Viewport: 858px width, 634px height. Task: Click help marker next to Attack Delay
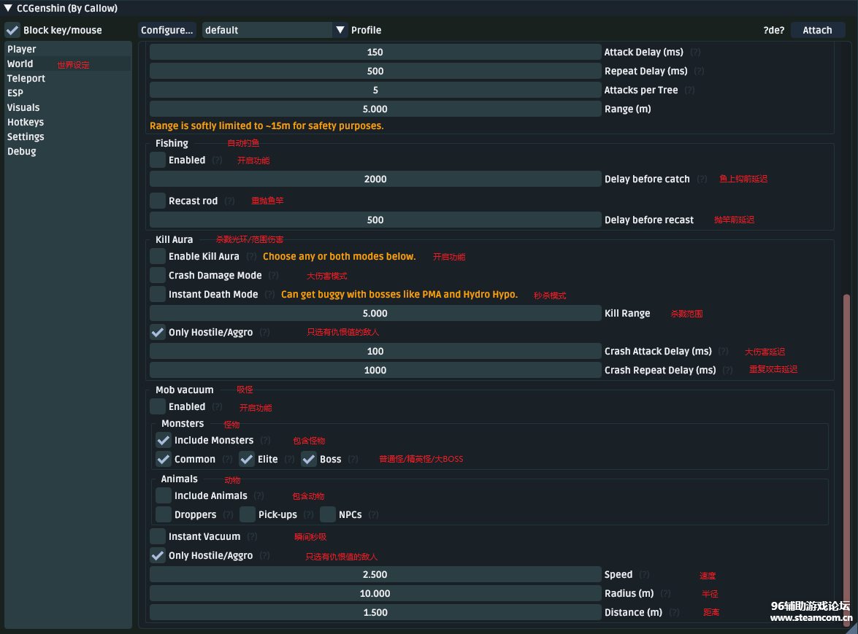point(695,53)
